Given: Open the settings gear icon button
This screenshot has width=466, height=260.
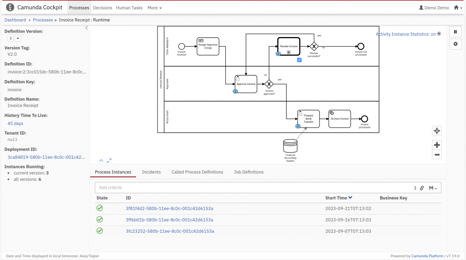Looking at the screenshot, I should (455, 44).
